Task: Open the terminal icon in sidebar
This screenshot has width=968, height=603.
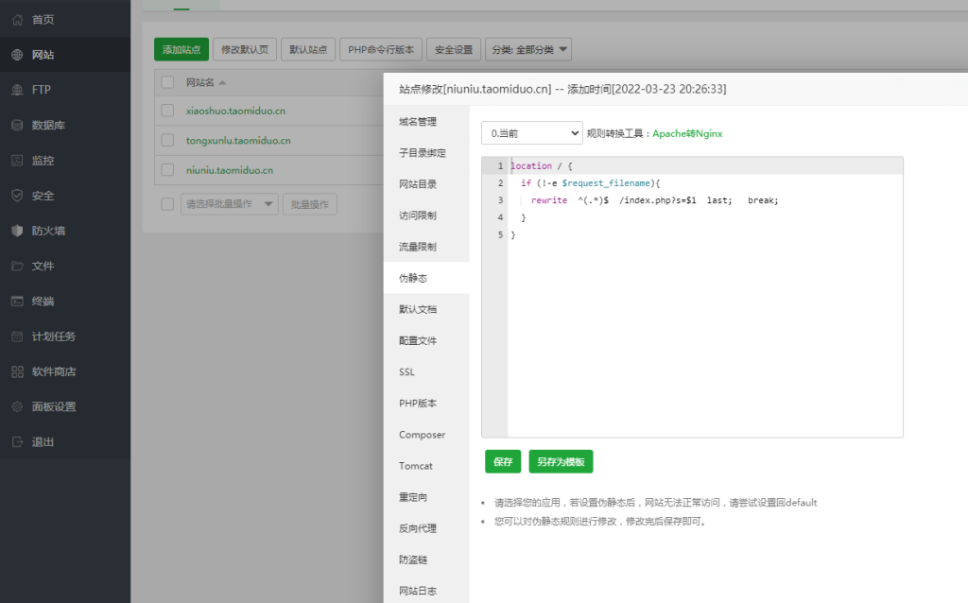Action: 17,301
